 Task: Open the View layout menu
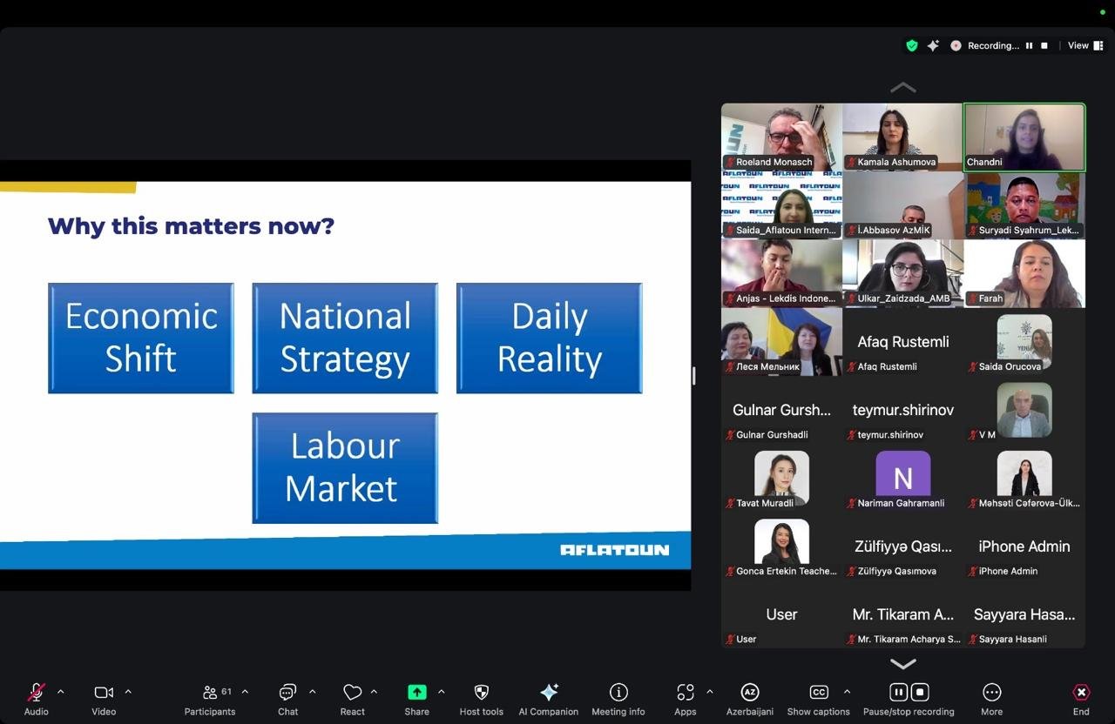click(x=1083, y=45)
